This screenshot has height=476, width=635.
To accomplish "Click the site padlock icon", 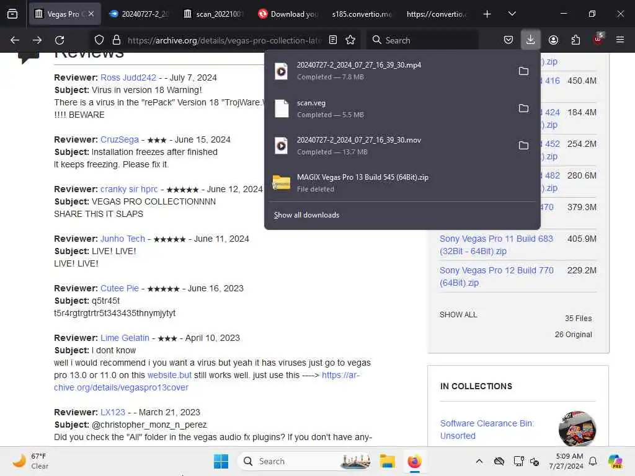I will 116,40.
